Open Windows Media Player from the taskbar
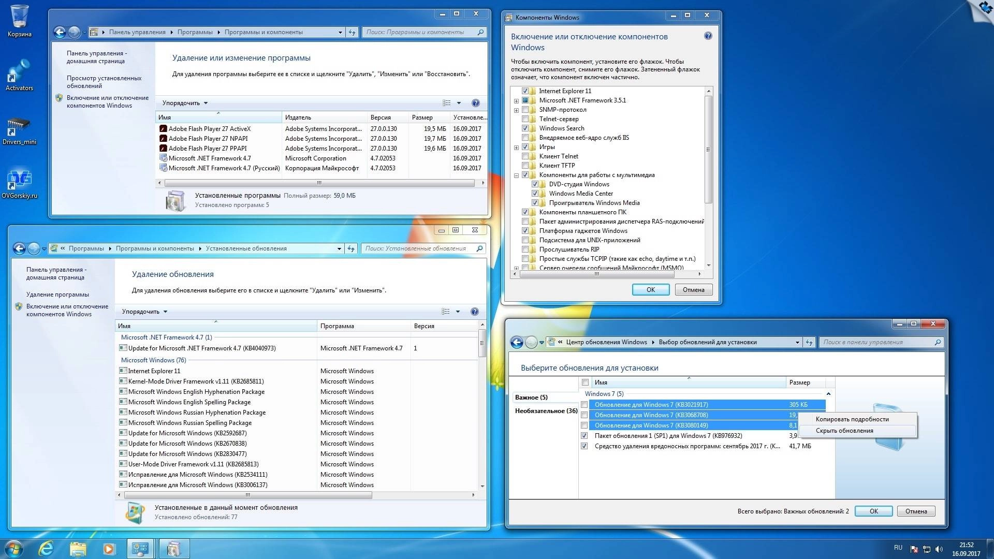 [x=108, y=548]
